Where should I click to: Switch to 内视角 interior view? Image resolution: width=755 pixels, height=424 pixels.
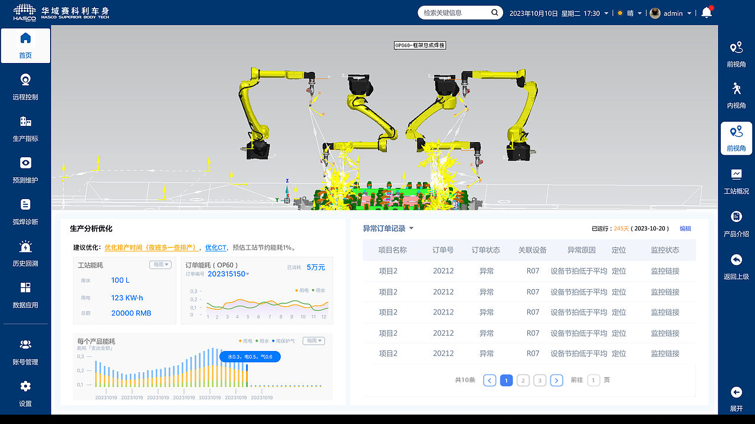point(736,97)
